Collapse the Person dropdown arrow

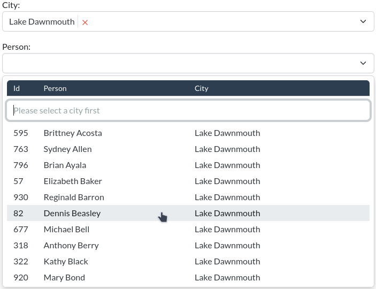[x=363, y=63]
